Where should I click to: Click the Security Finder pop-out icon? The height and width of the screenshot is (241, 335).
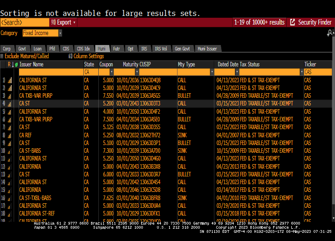coord(293,22)
